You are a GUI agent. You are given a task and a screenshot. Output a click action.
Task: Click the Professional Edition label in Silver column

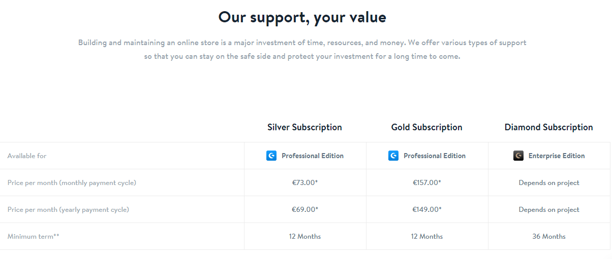(313, 156)
